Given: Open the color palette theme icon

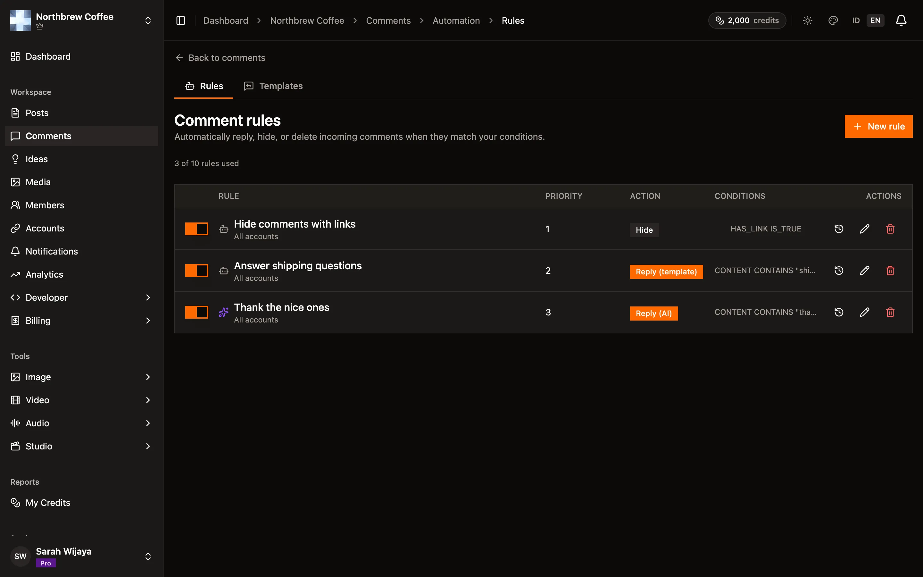Looking at the screenshot, I should pos(833,21).
